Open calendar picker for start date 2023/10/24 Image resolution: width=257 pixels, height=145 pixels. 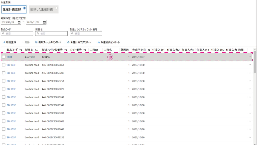click(19, 22)
